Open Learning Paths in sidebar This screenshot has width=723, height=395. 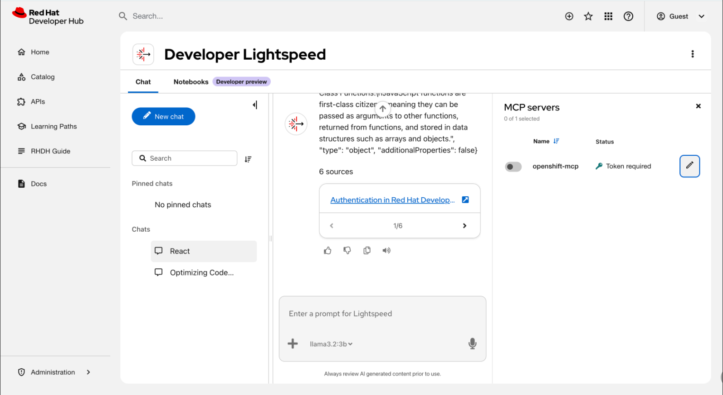click(x=54, y=126)
